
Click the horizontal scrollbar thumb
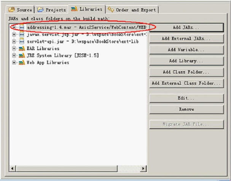coord(67,168)
